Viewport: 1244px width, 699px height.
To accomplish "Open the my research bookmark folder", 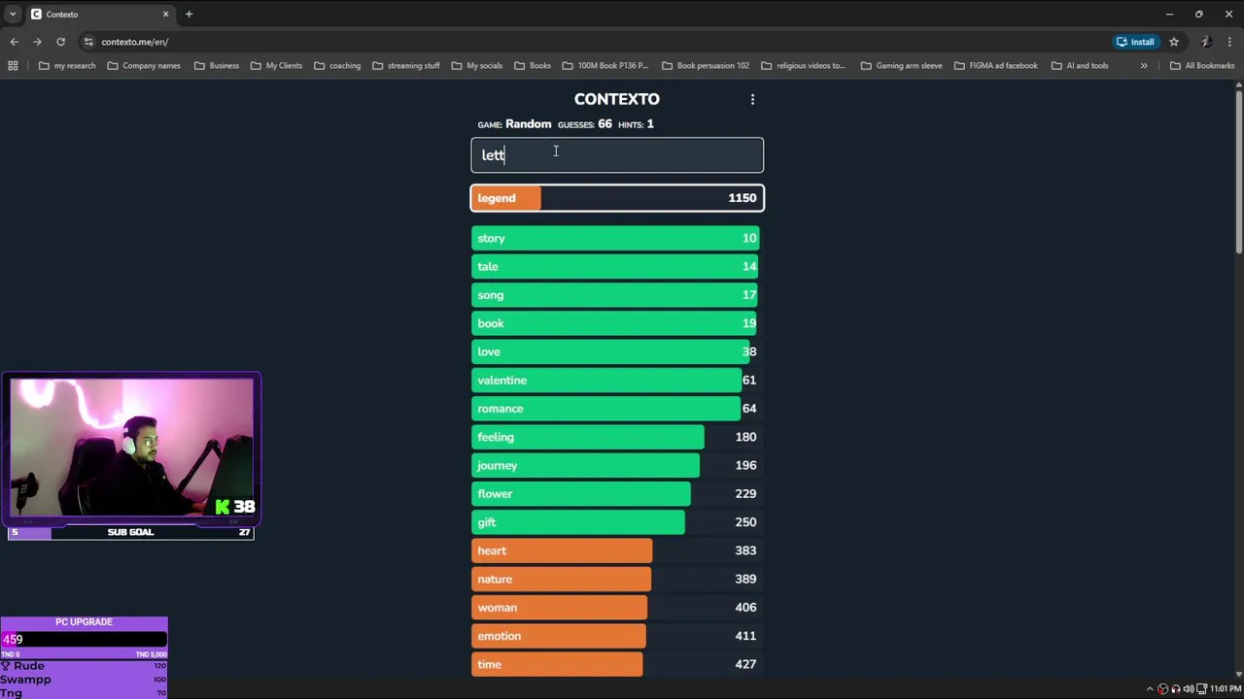I will coord(67,66).
